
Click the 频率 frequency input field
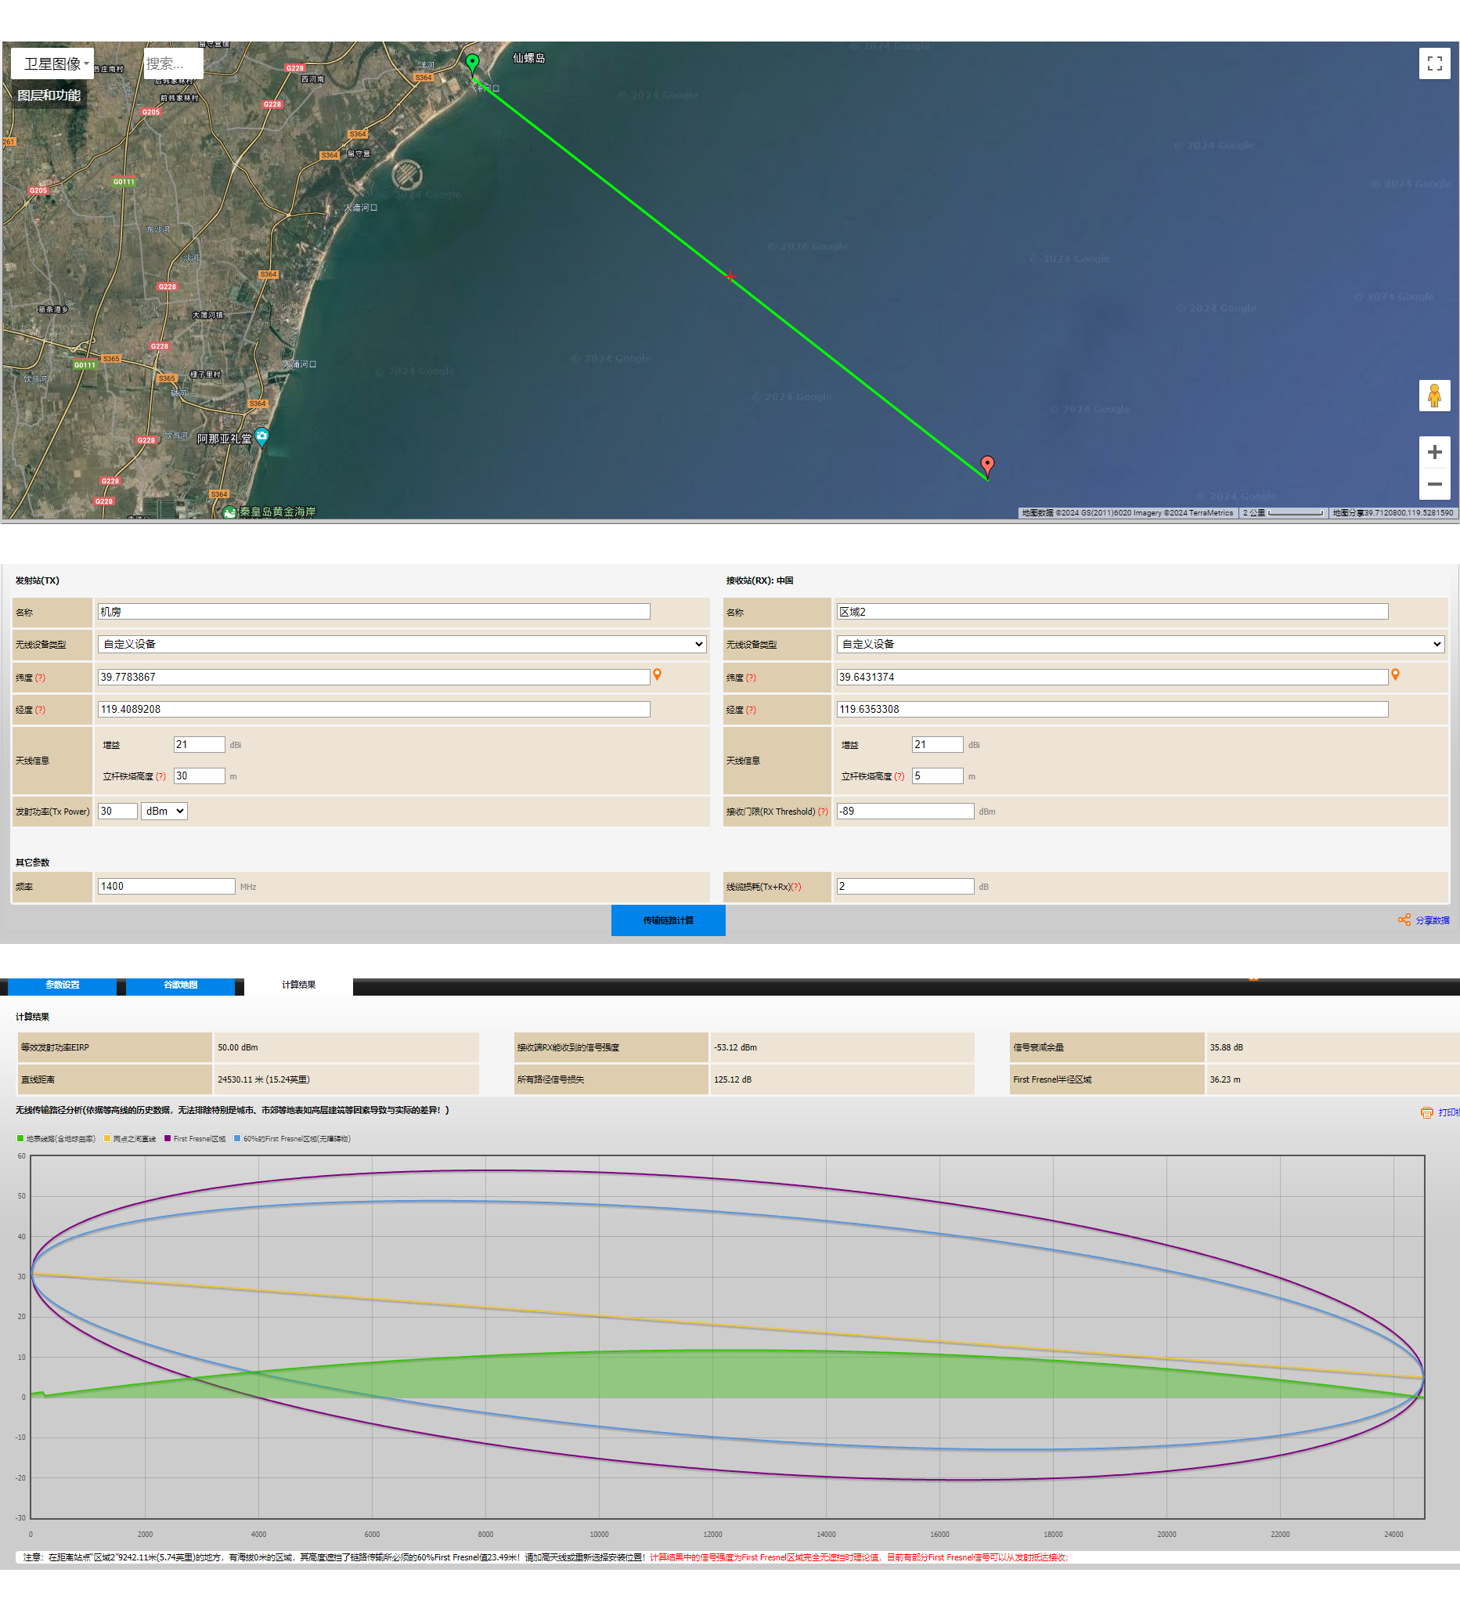pos(166,887)
